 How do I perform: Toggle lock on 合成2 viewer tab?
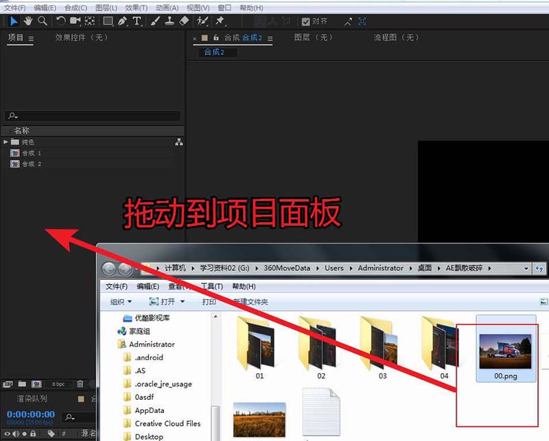[216, 38]
